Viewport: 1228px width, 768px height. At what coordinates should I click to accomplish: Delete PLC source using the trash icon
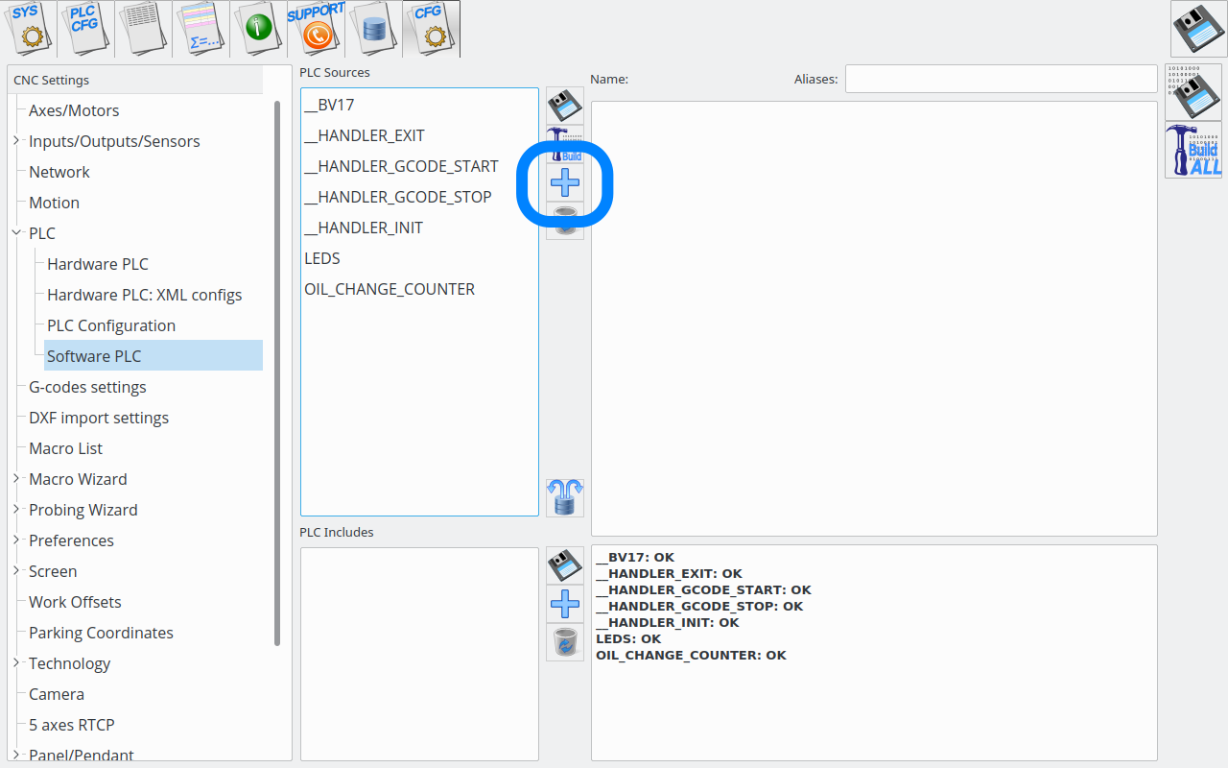pyautogui.click(x=565, y=220)
